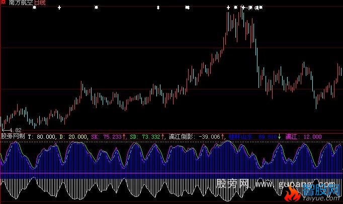Viewport: 343px width, 204px height.
Task: Click the SD: 73.332 indicator label
Action: (145, 136)
